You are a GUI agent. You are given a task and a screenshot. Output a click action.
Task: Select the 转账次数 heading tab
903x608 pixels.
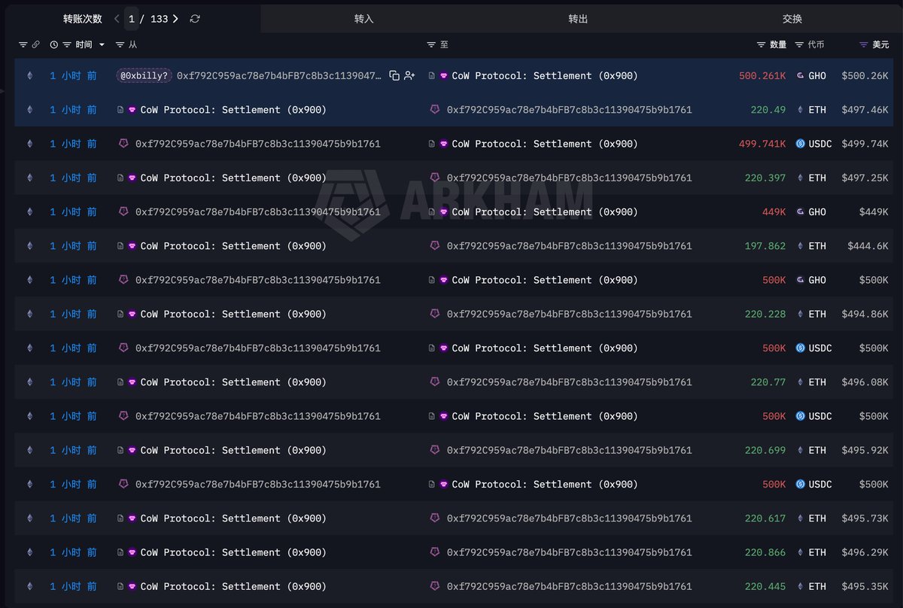coord(83,19)
